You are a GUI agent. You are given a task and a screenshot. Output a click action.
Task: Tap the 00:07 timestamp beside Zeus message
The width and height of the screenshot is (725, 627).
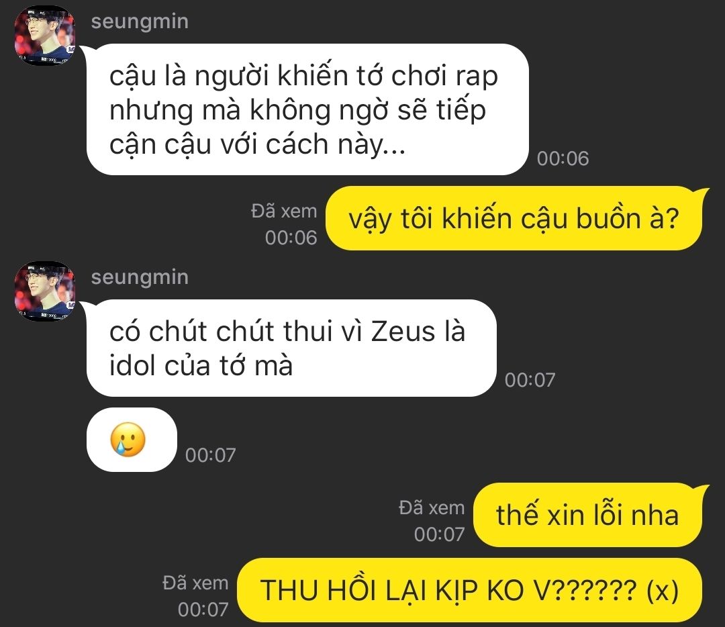pos(530,380)
